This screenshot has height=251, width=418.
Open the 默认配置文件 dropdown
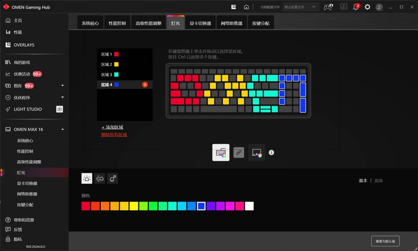[301, 7]
